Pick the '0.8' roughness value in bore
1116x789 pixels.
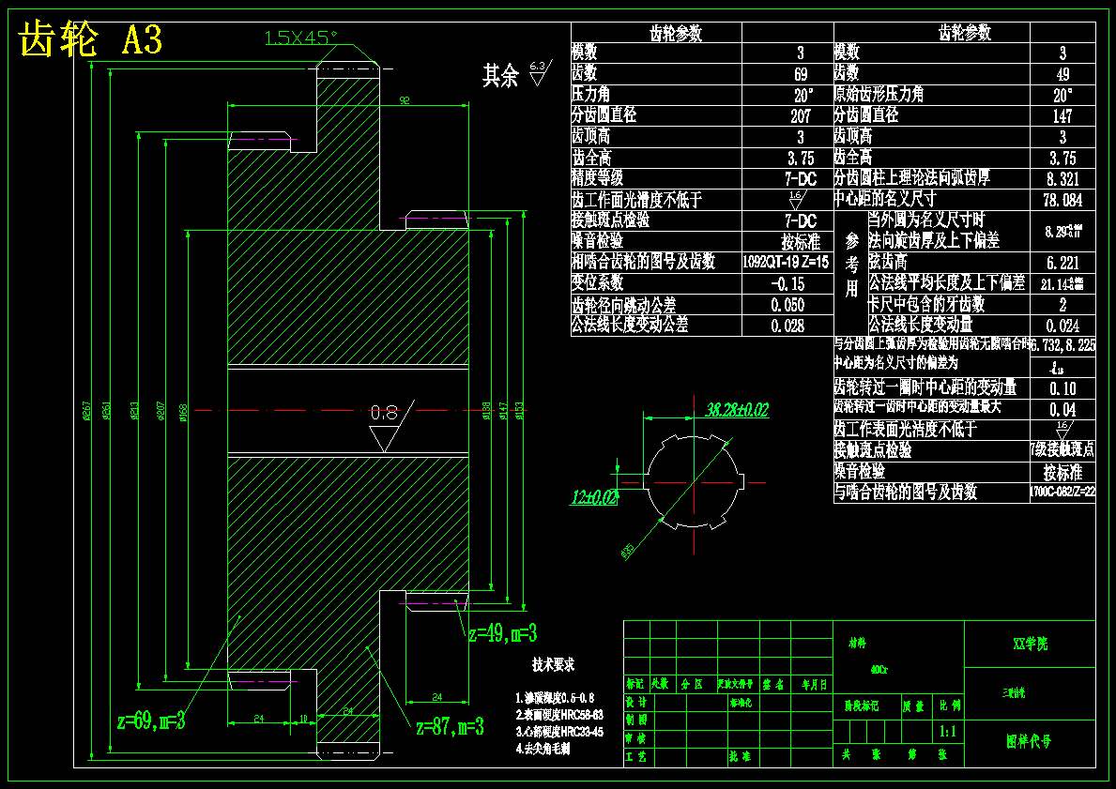384,413
